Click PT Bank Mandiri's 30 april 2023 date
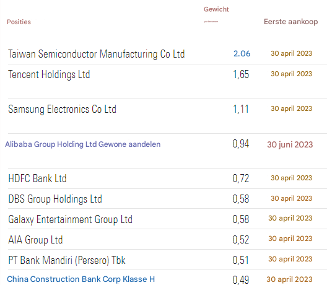 coord(290,259)
